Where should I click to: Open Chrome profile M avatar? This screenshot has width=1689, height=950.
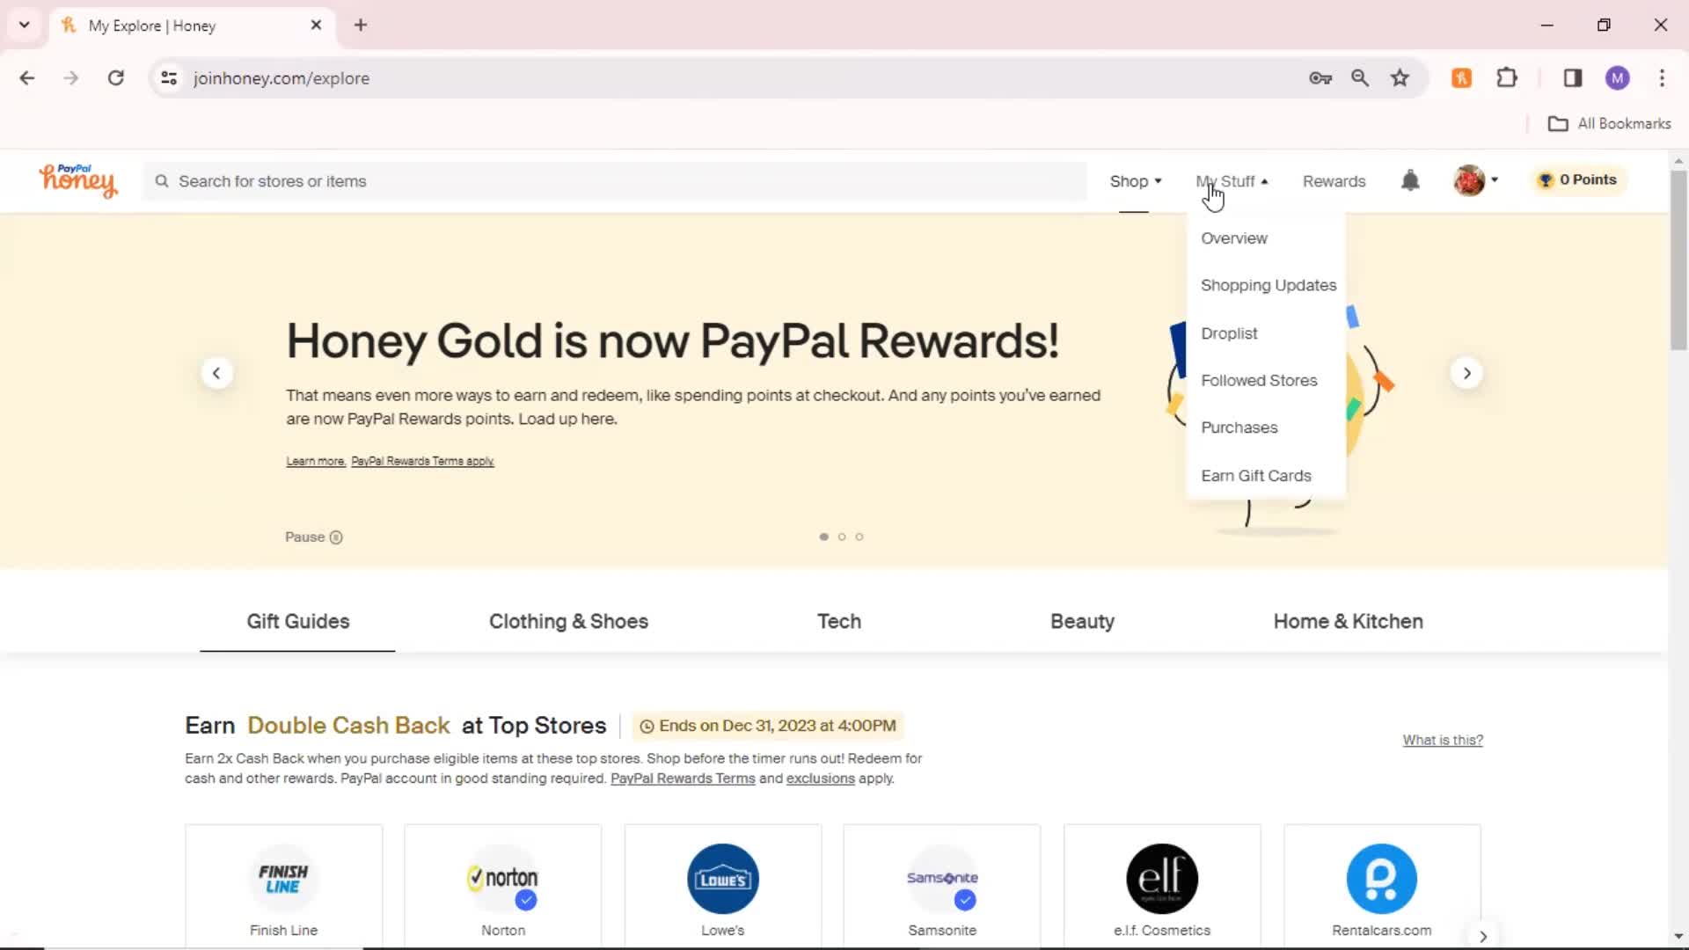click(1617, 78)
